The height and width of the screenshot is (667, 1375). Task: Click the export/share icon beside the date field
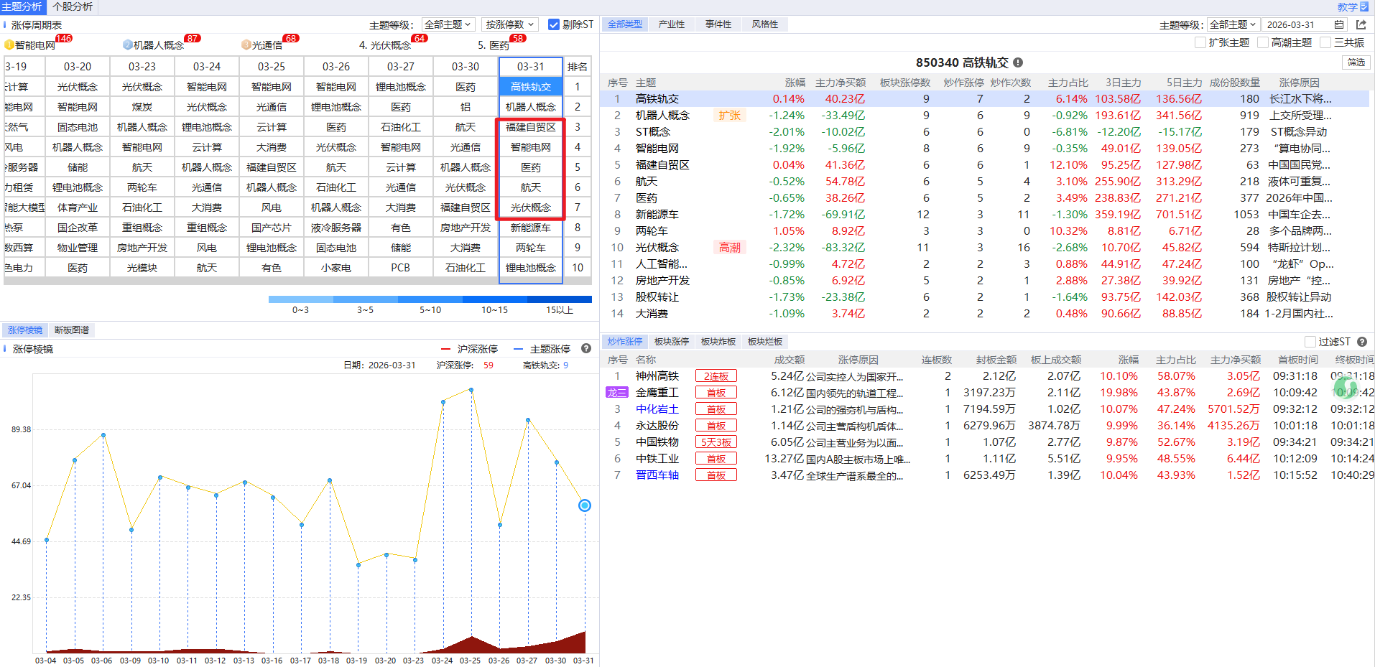pyautogui.click(x=1361, y=24)
